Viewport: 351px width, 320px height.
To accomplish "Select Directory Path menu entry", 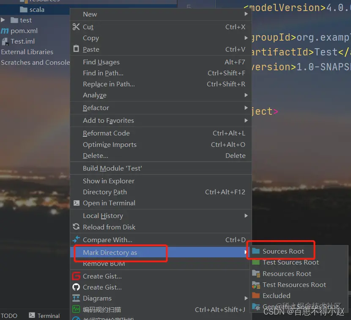I will pos(161,192).
